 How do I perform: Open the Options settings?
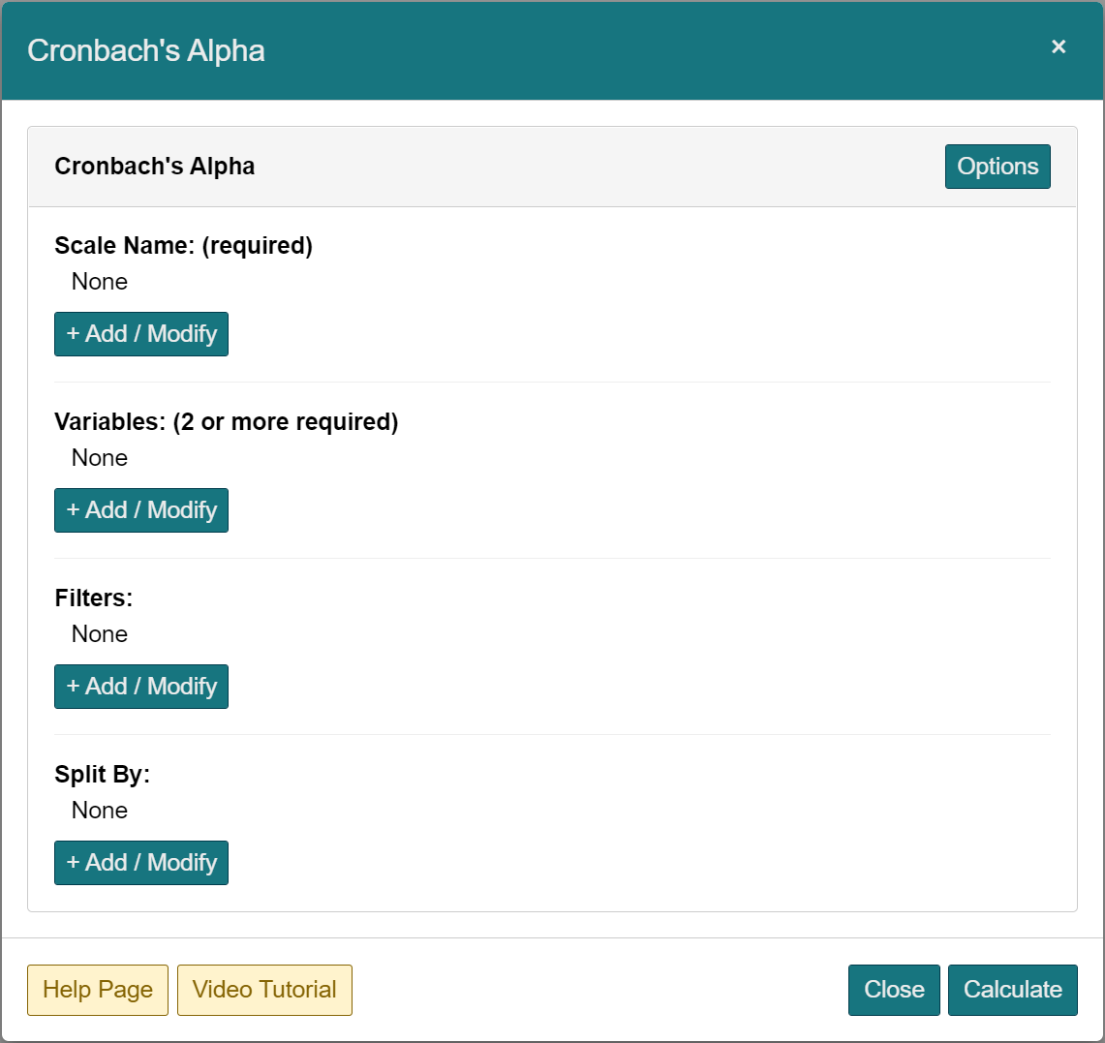[998, 167]
